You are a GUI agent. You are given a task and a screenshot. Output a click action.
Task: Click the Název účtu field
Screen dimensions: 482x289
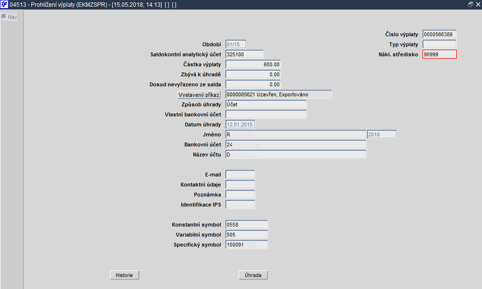pyautogui.click(x=296, y=154)
